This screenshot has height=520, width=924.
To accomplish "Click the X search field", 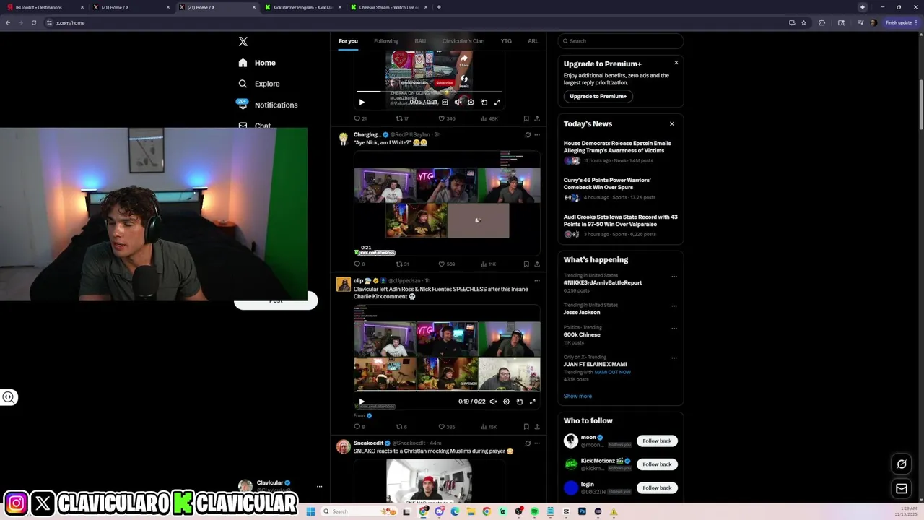I will click(621, 41).
